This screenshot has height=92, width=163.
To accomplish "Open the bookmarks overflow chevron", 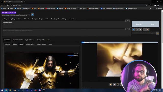I will 150,8.
